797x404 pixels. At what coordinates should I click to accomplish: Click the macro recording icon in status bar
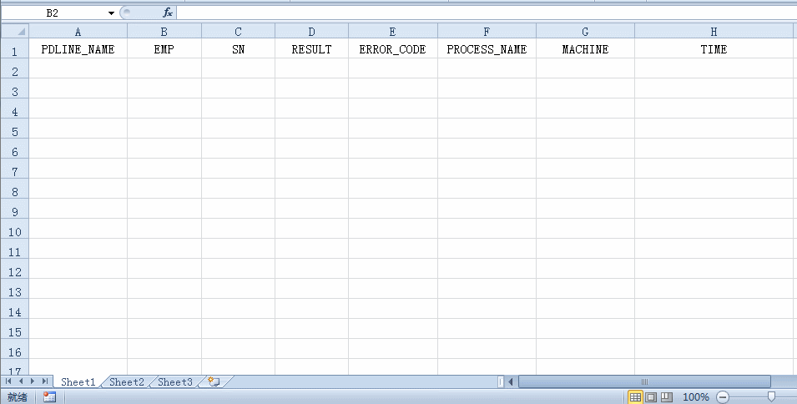(x=49, y=397)
